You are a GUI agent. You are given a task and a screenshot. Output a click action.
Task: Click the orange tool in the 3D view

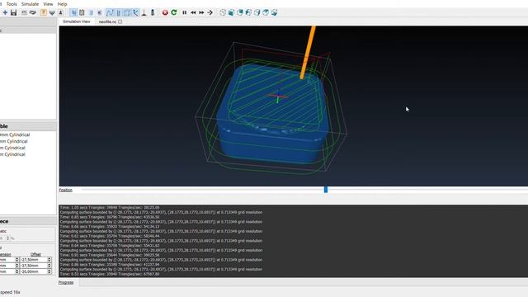308,52
